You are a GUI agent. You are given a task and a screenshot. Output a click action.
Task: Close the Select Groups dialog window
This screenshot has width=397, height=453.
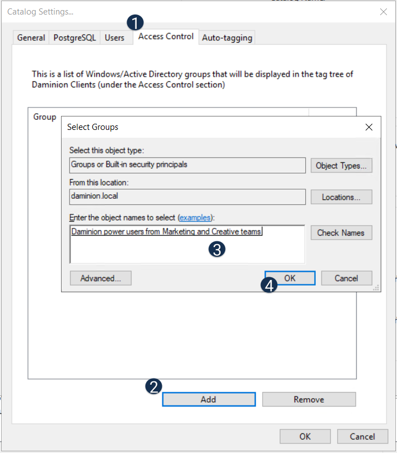coord(368,127)
